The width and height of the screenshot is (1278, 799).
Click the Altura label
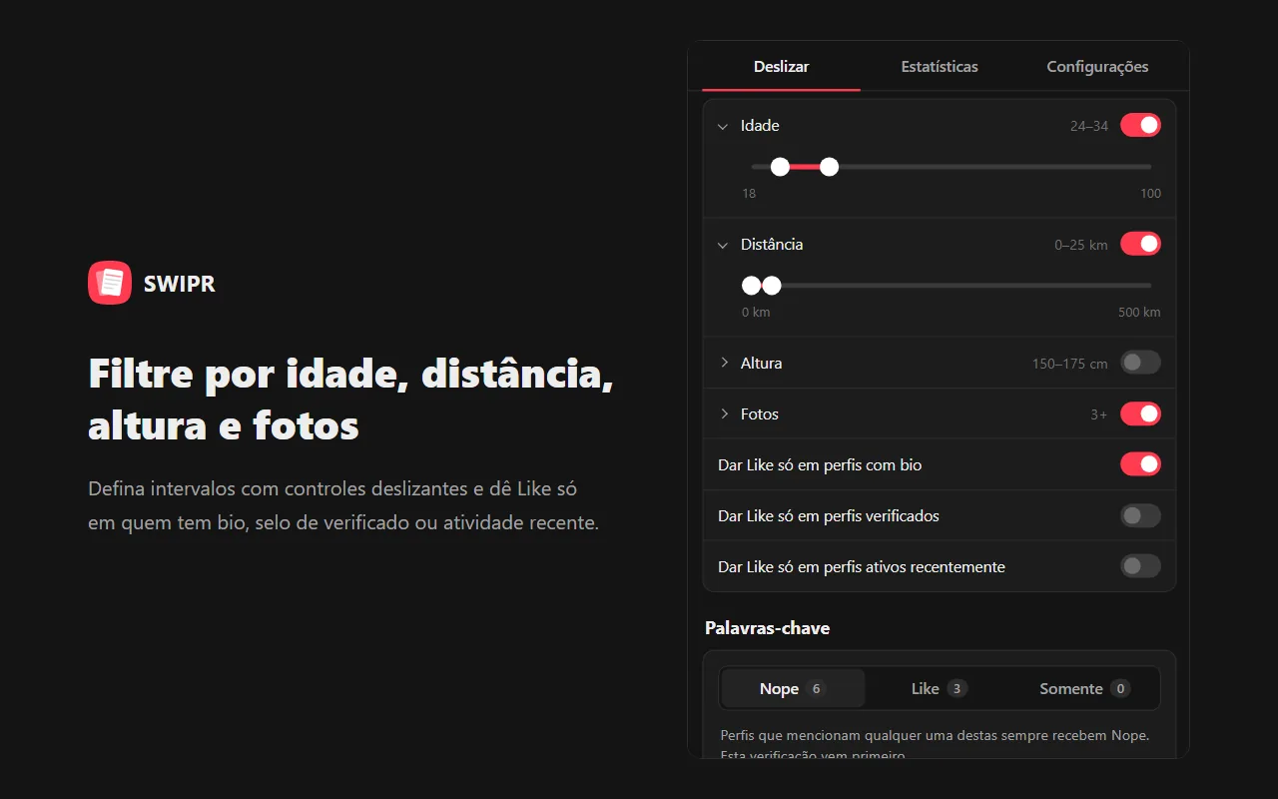(x=761, y=364)
